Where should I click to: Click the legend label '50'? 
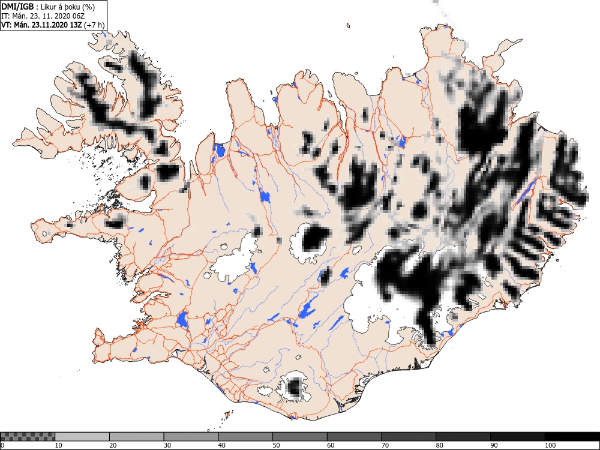click(x=276, y=445)
